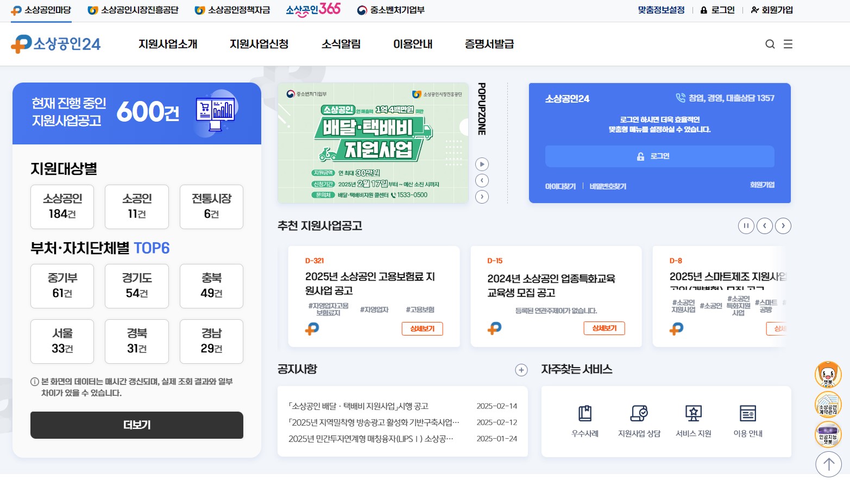Screen dimensions: 850x480
Task: Open the 지원사업소개 menu
Action: point(168,44)
